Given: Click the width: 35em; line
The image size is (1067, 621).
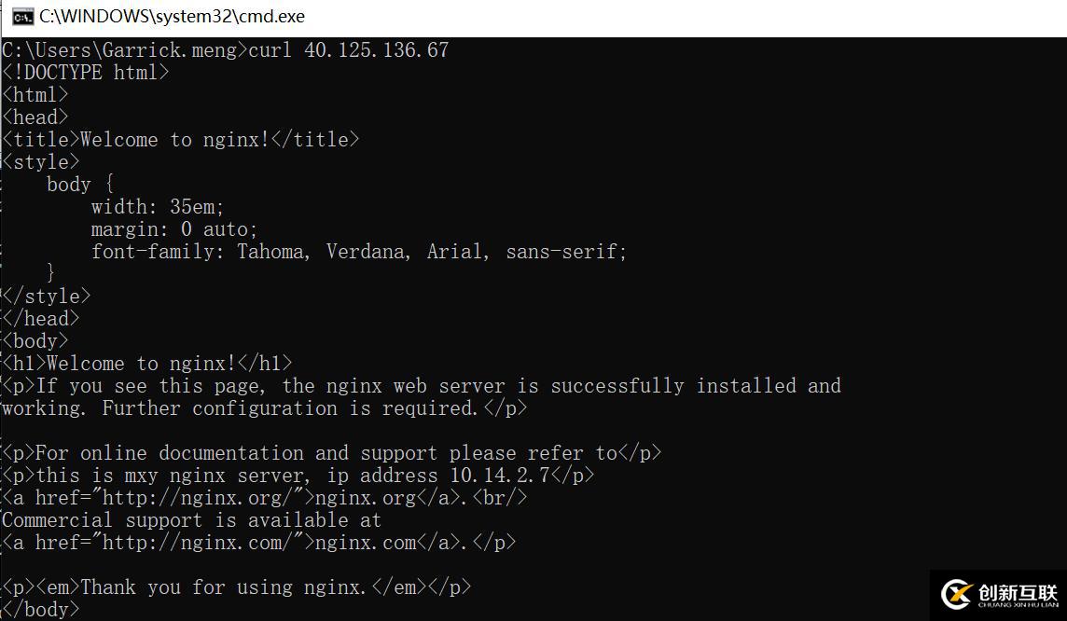Looking at the screenshot, I should [x=158, y=207].
